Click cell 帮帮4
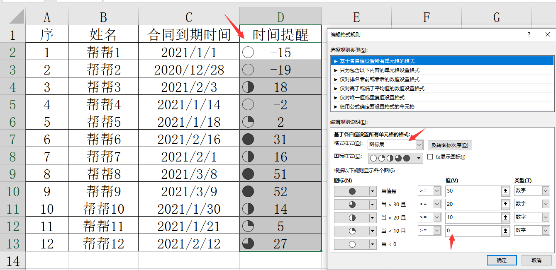Image resolution: width=556 pixels, height=270 pixels. [103, 104]
